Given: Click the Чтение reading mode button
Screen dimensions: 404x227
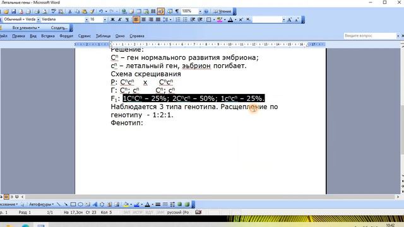Looking at the screenshot, I should (x=222, y=11).
